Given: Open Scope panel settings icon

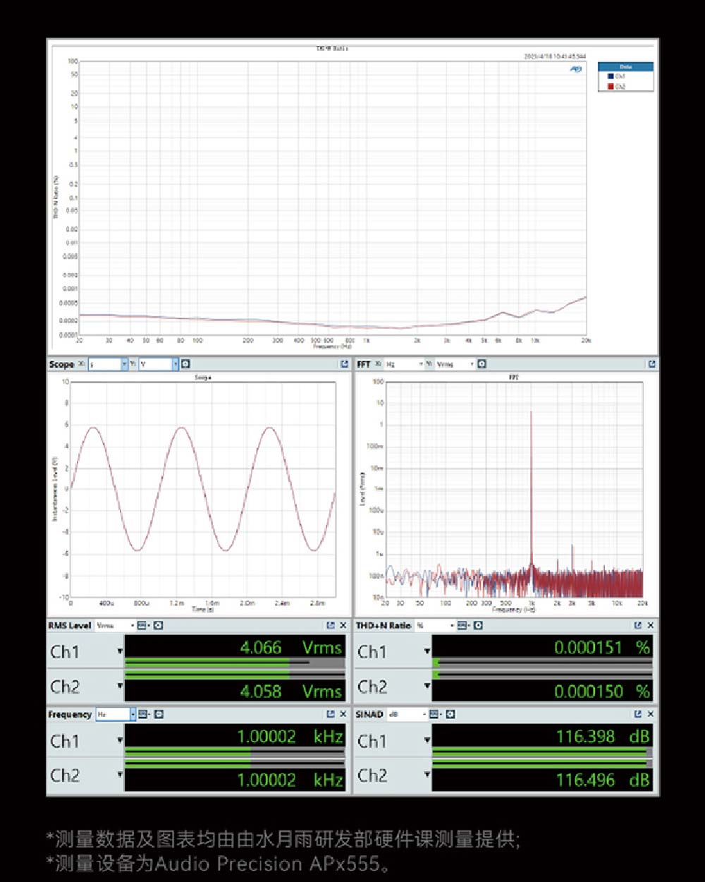Looking at the screenshot, I should pos(185,364).
